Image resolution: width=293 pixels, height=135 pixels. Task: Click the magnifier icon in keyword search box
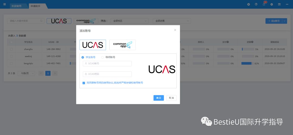click(x=41, y=21)
